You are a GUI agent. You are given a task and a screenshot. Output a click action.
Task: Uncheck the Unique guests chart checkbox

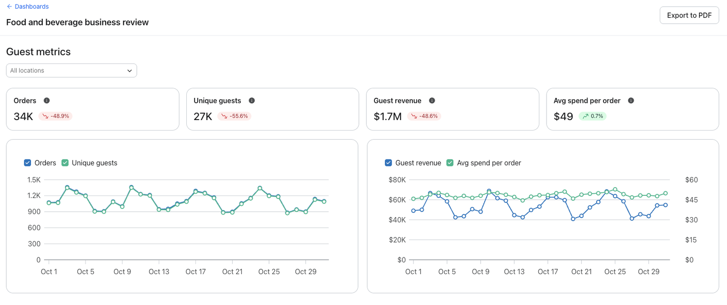click(x=65, y=163)
